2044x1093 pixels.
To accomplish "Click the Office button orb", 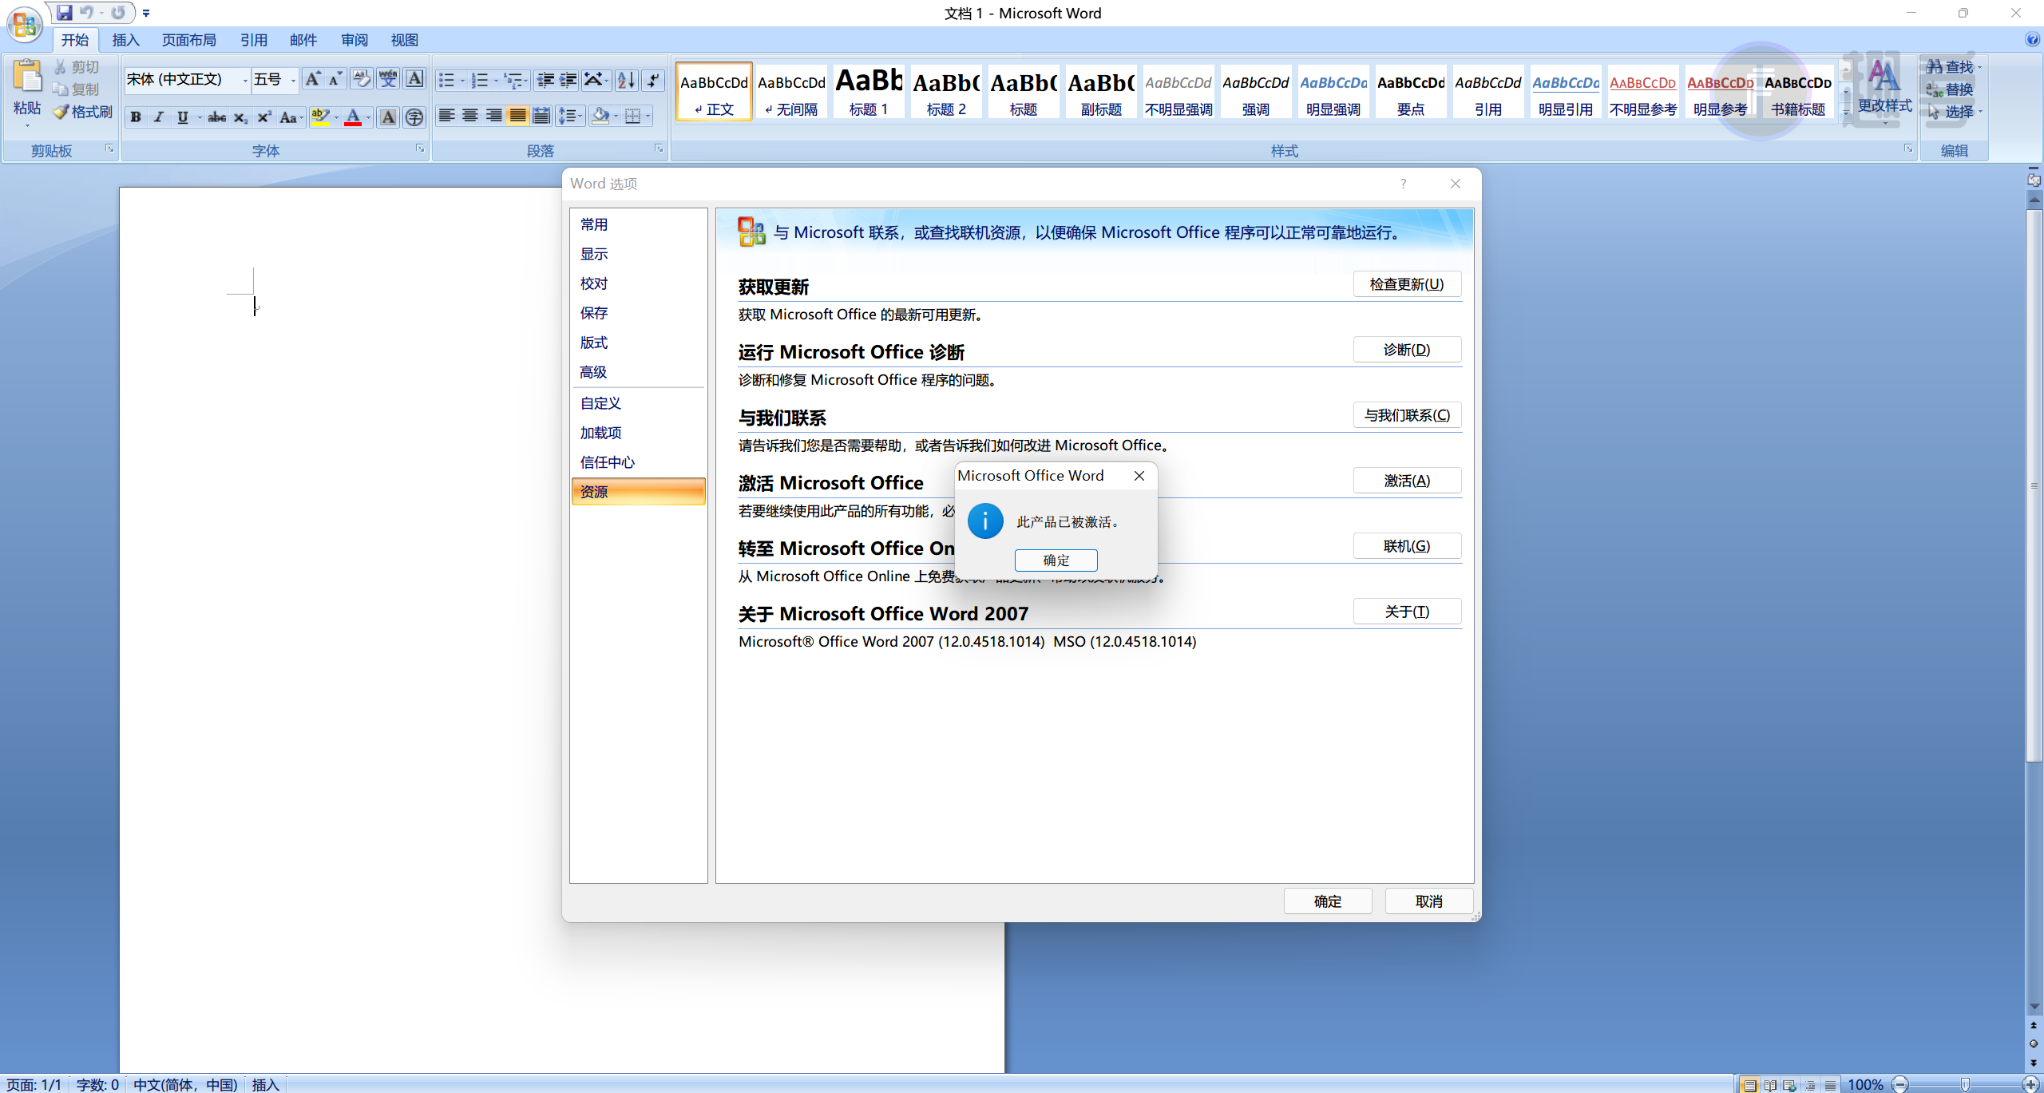I will tap(24, 24).
